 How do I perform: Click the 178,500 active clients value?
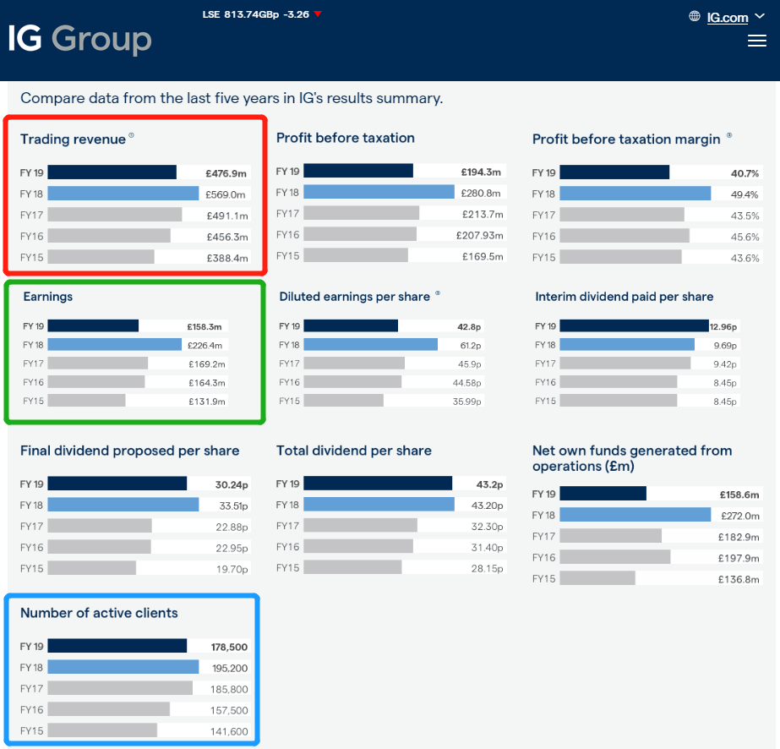tap(229, 647)
